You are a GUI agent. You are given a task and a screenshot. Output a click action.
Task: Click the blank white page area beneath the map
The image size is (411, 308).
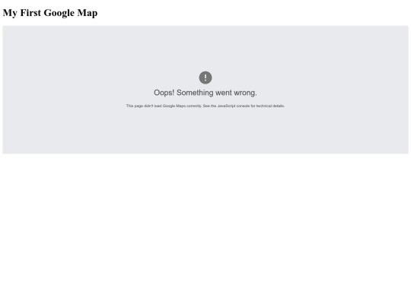pos(205,230)
